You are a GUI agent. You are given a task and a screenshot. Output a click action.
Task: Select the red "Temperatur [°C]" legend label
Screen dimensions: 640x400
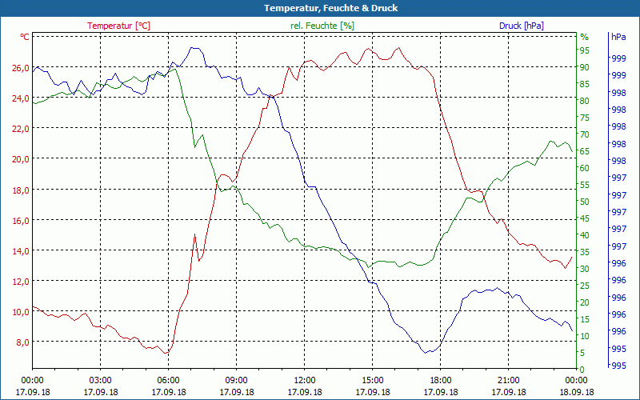coord(118,26)
